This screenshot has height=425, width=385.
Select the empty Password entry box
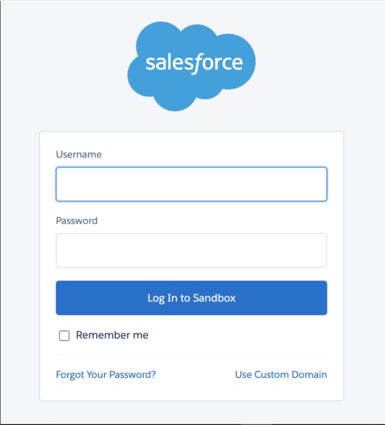click(x=191, y=250)
